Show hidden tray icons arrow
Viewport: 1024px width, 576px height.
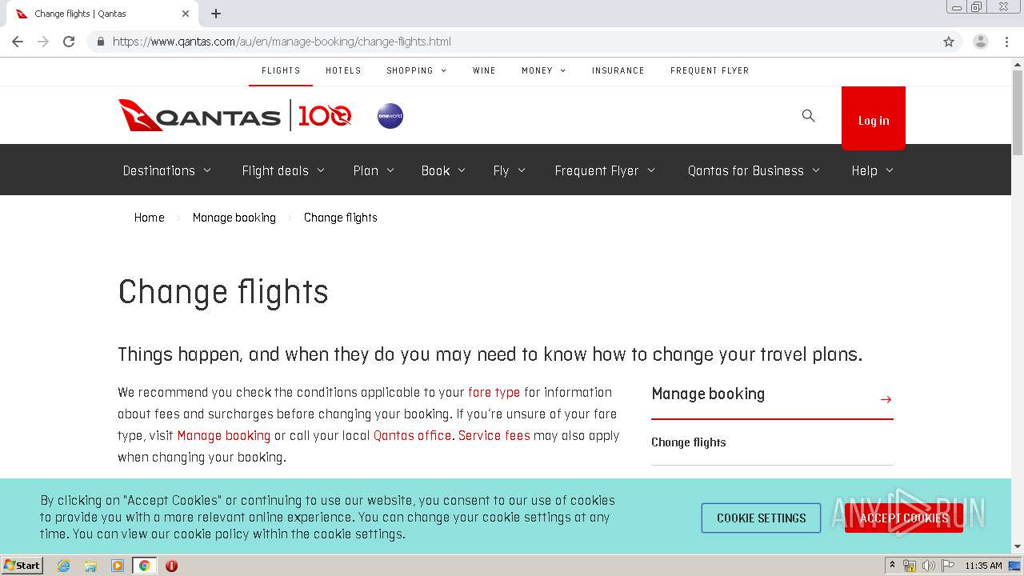coord(892,566)
